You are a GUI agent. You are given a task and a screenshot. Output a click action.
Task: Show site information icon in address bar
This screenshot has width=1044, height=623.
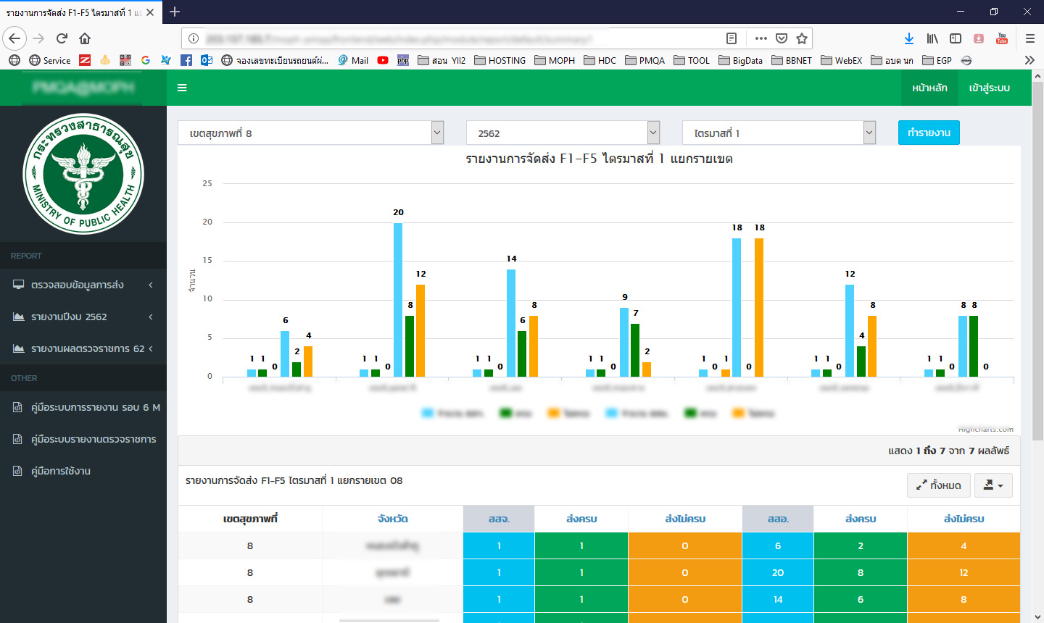pyautogui.click(x=194, y=38)
